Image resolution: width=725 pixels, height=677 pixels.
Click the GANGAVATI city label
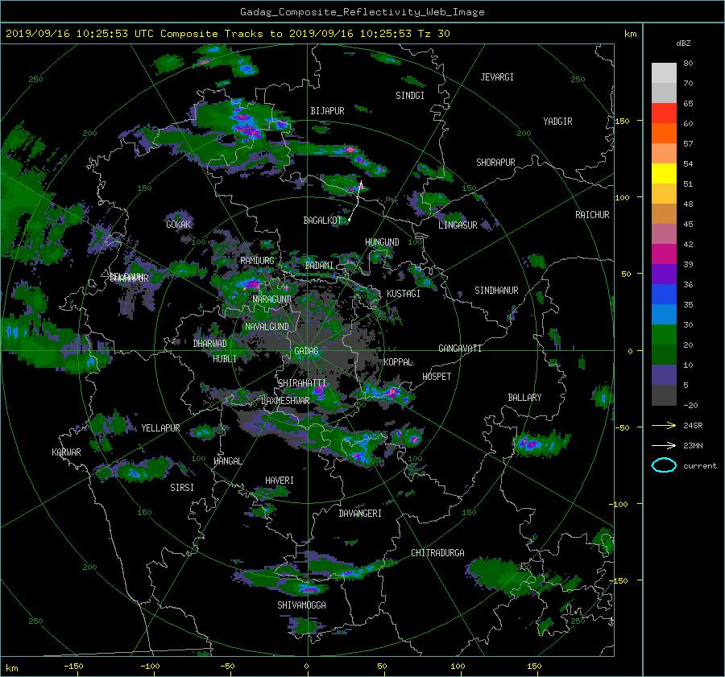tap(460, 348)
